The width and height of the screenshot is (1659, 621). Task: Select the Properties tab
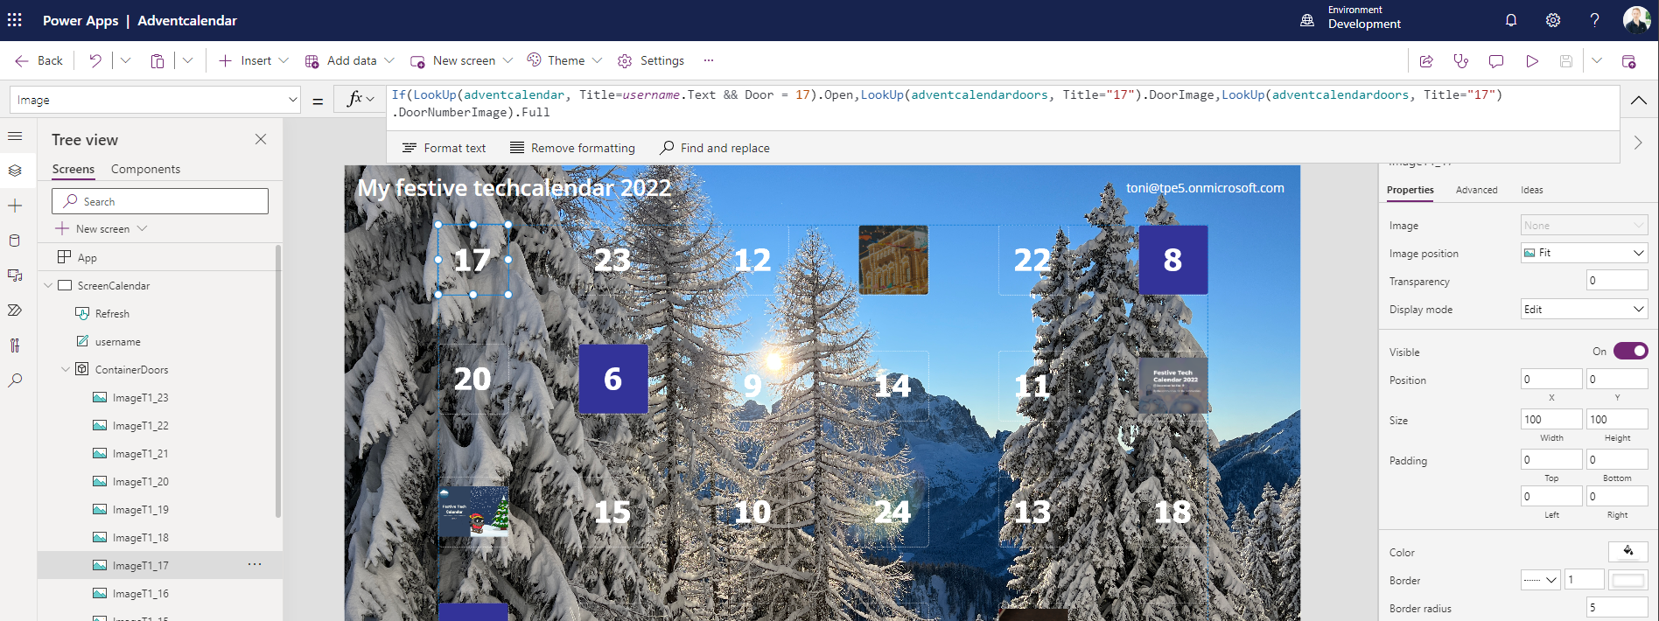pyautogui.click(x=1410, y=190)
